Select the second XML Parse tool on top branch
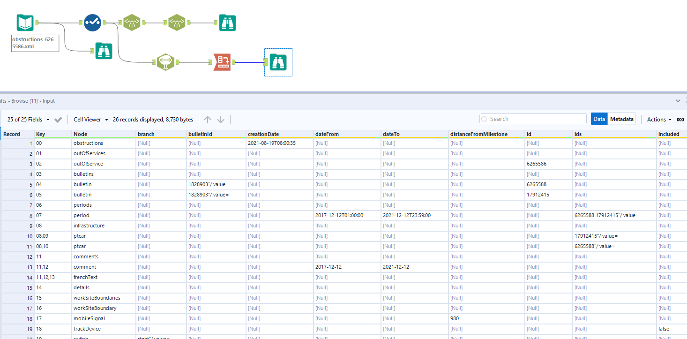 click(x=177, y=22)
